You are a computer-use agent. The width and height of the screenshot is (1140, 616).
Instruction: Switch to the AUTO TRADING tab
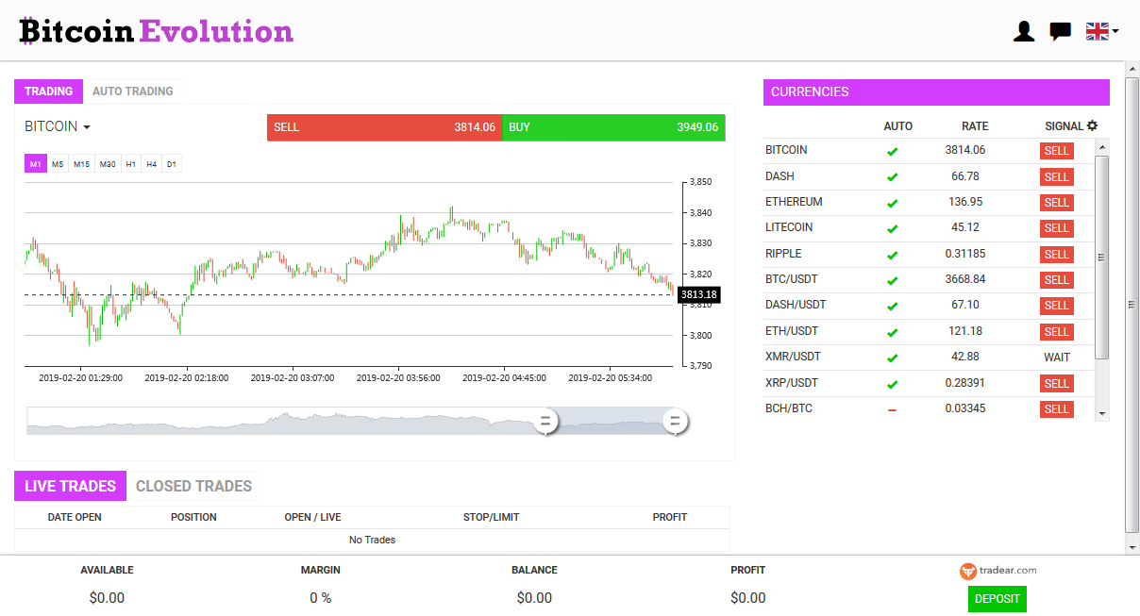133,91
